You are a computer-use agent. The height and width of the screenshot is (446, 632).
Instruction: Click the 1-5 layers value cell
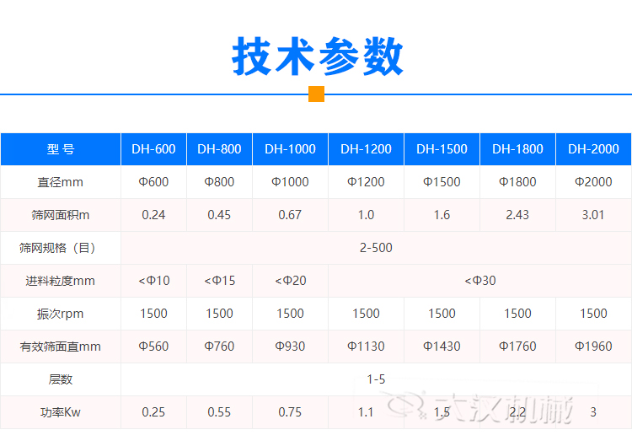tap(376, 379)
